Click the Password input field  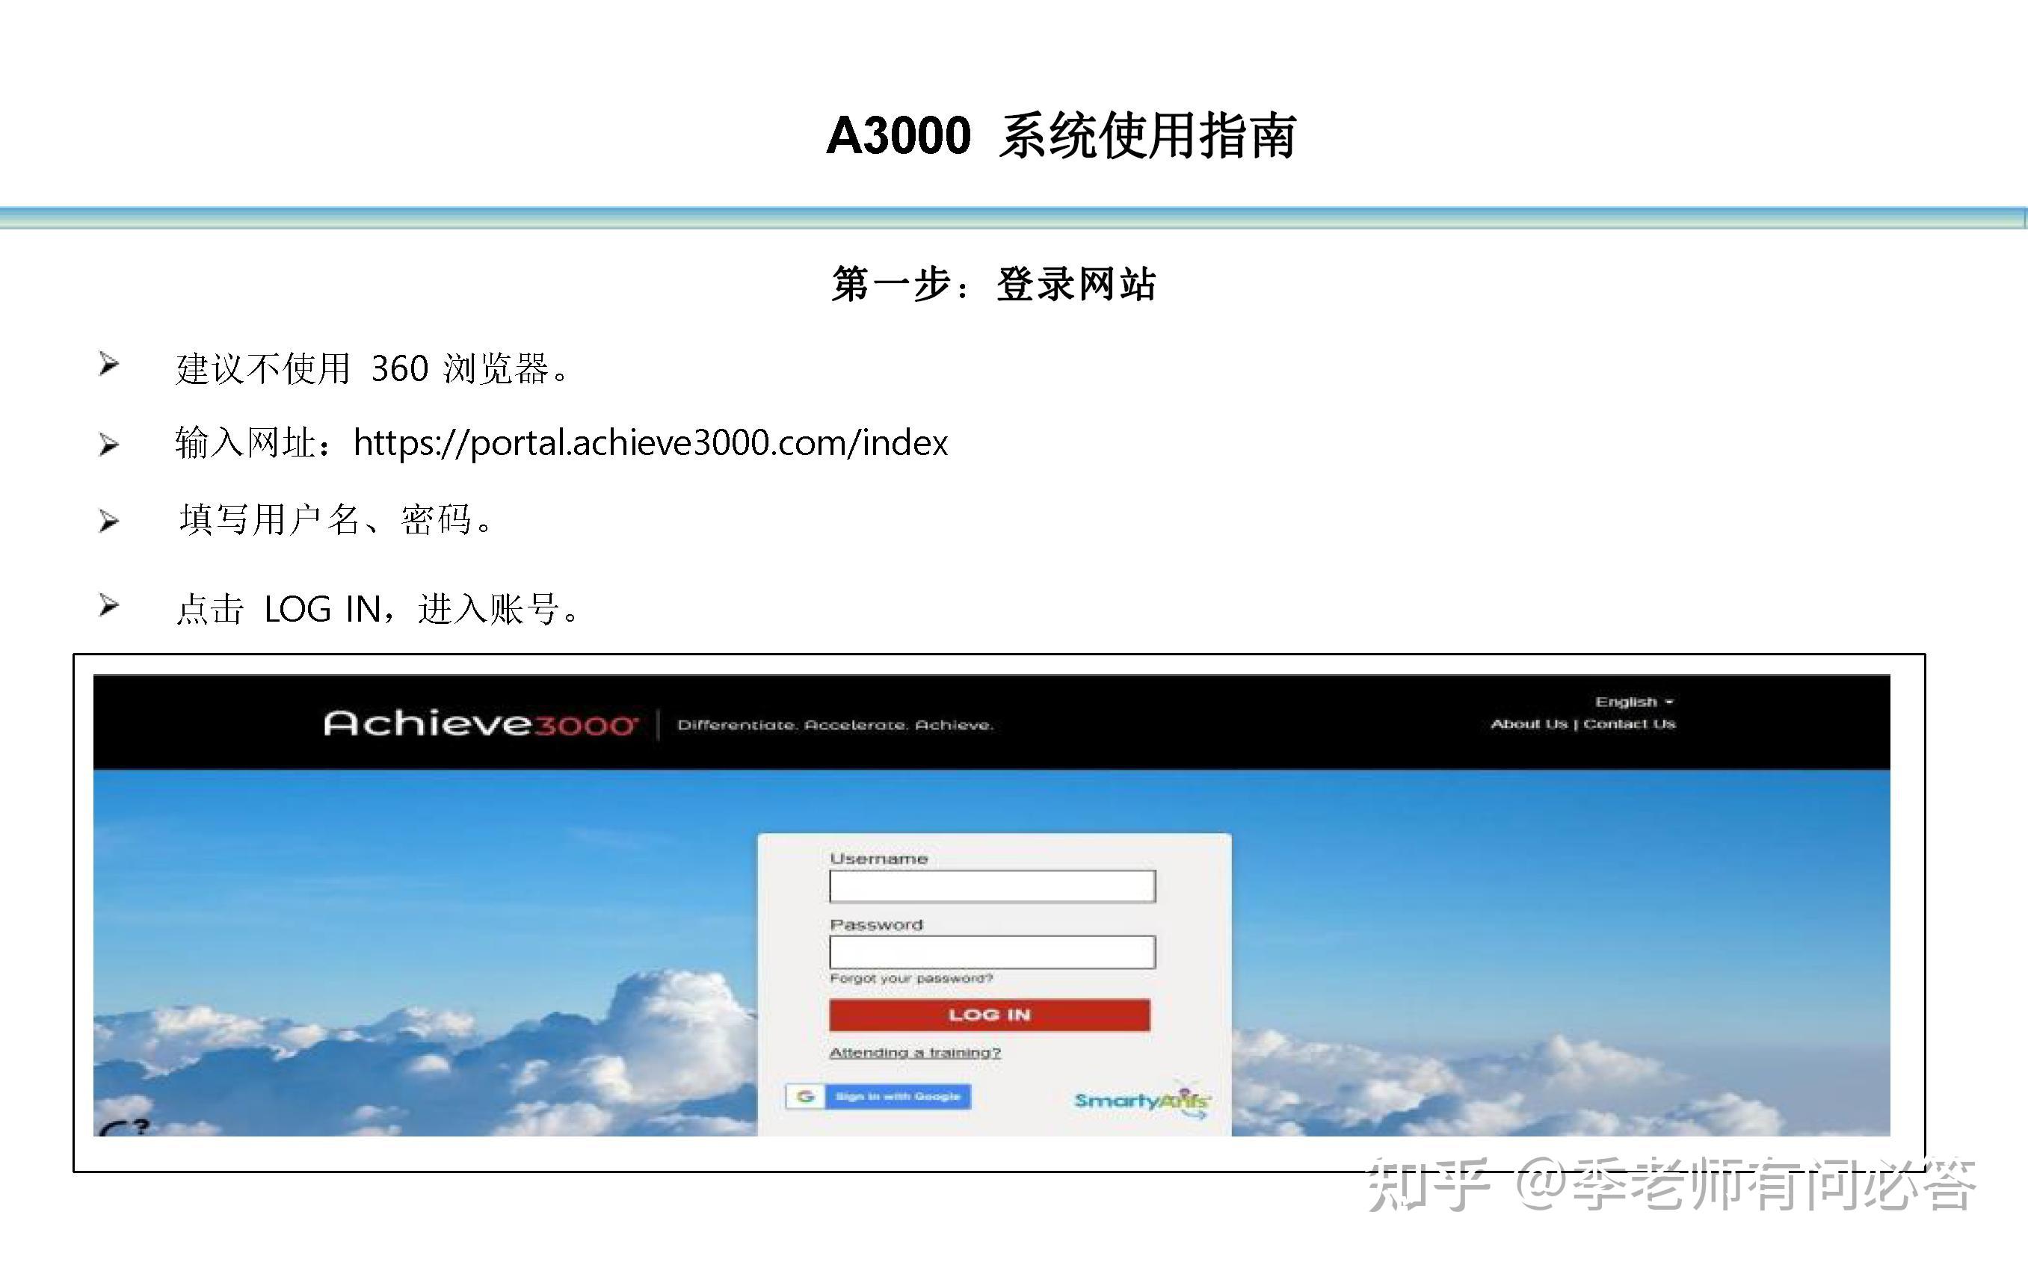coord(991,951)
